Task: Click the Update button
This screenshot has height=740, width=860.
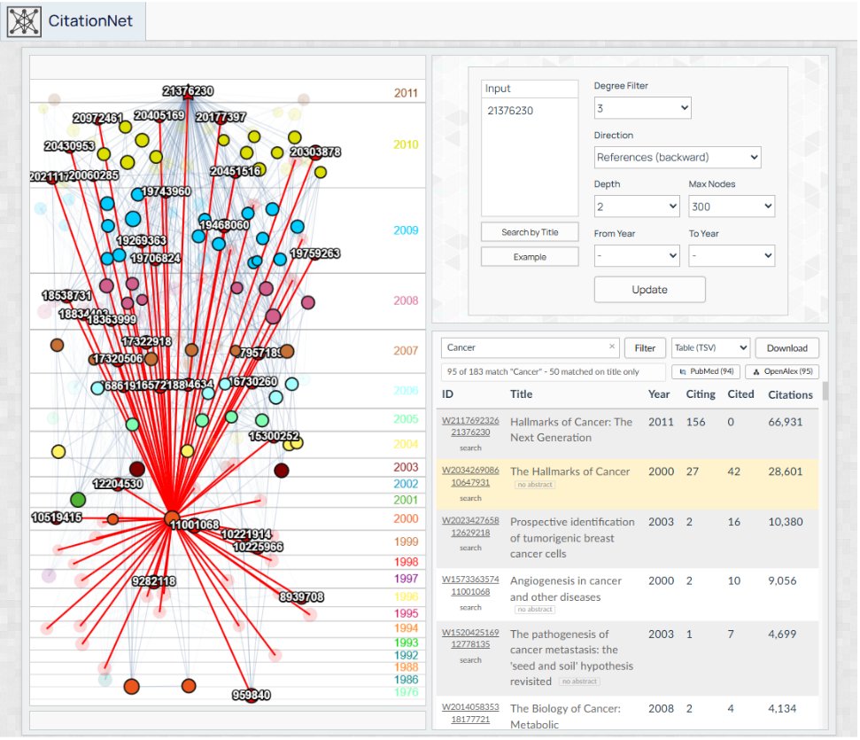Action: [649, 289]
